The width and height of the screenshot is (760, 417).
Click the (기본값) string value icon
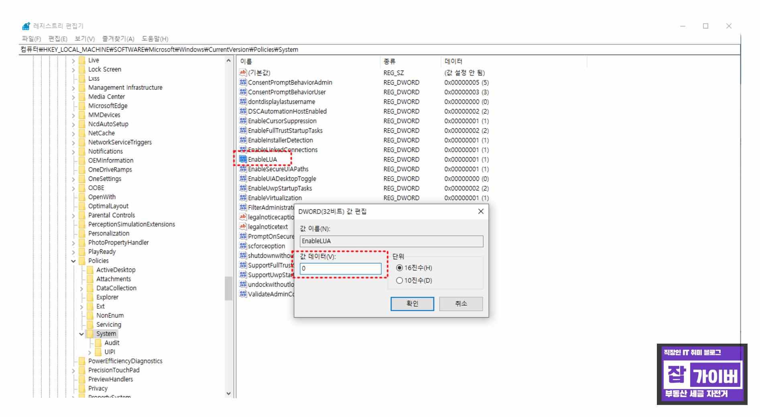tap(243, 73)
